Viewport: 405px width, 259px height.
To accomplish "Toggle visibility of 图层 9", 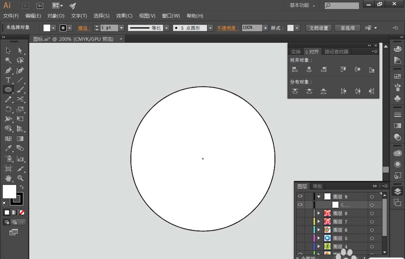I will [300, 197].
